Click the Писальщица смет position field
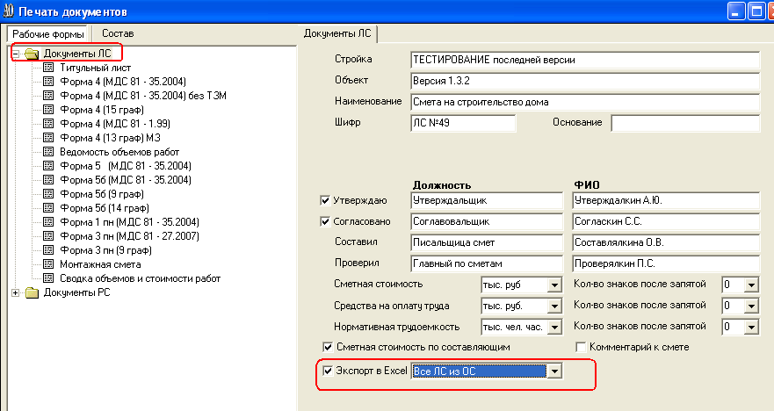Screen dimensions: 774x411 coord(487,242)
